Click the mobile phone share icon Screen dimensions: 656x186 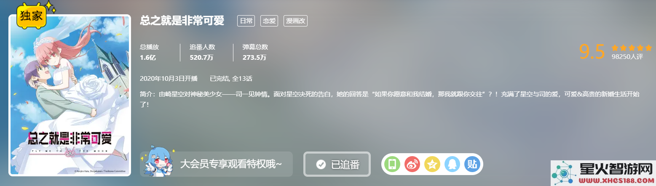click(x=393, y=164)
